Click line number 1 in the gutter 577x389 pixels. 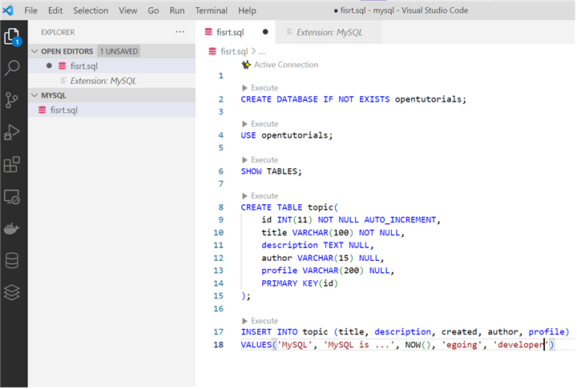[x=221, y=76]
